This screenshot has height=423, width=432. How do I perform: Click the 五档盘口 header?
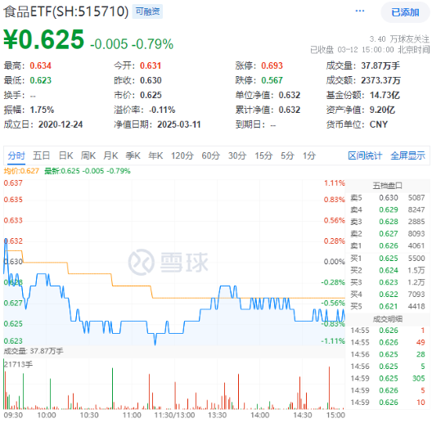pos(387,186)
